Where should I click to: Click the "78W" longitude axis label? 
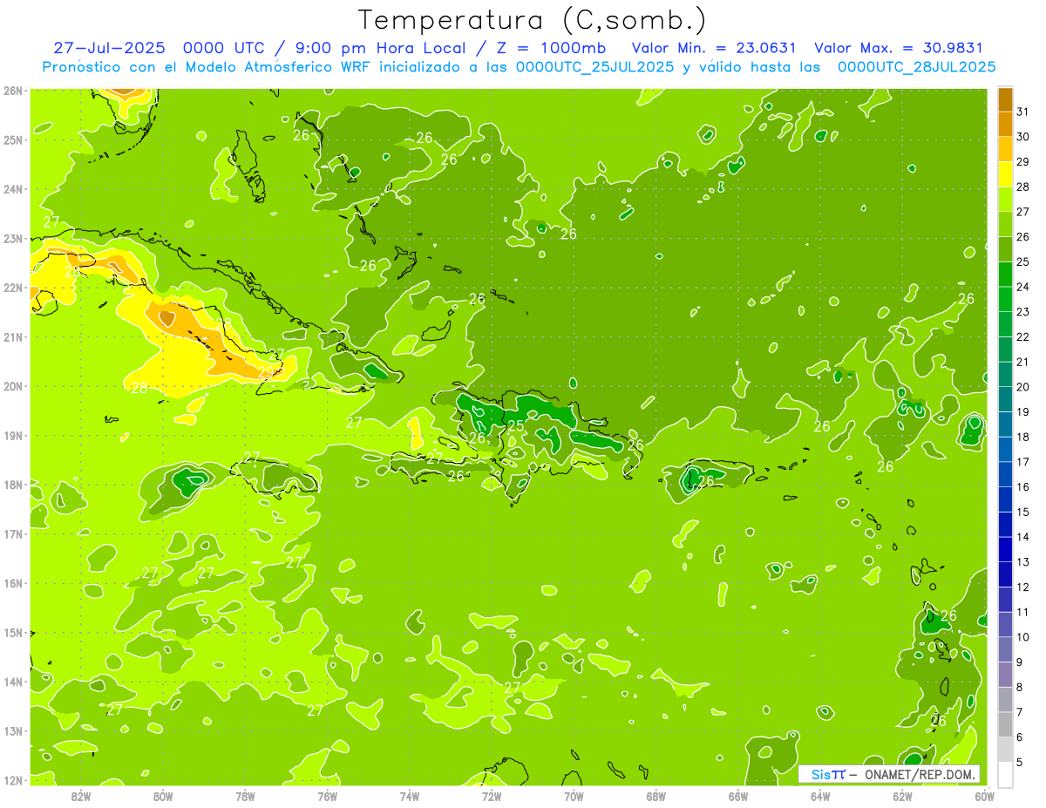[x=245, y=795]
